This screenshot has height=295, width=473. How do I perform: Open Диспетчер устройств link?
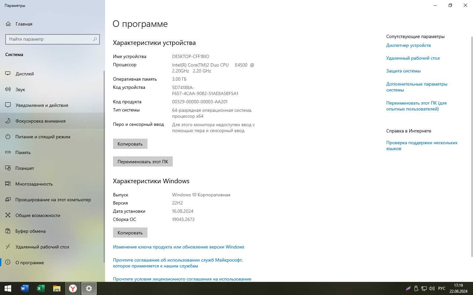click(408, 45)
